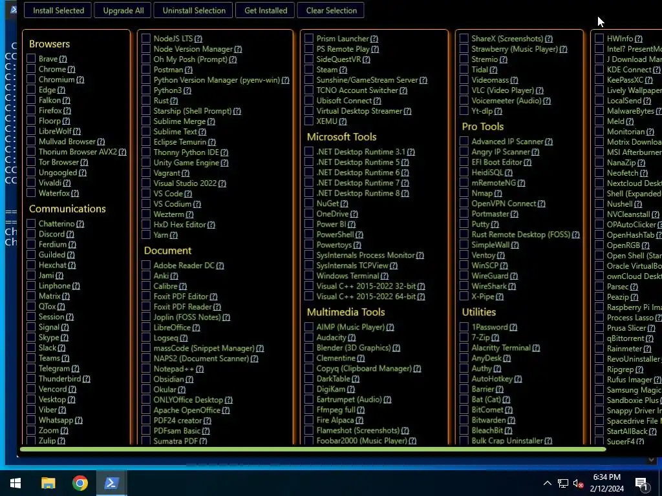Viewport: 662px width, 496px height.
Task: Click the horizontal green scrollbar
Action: tap(313, 449)
